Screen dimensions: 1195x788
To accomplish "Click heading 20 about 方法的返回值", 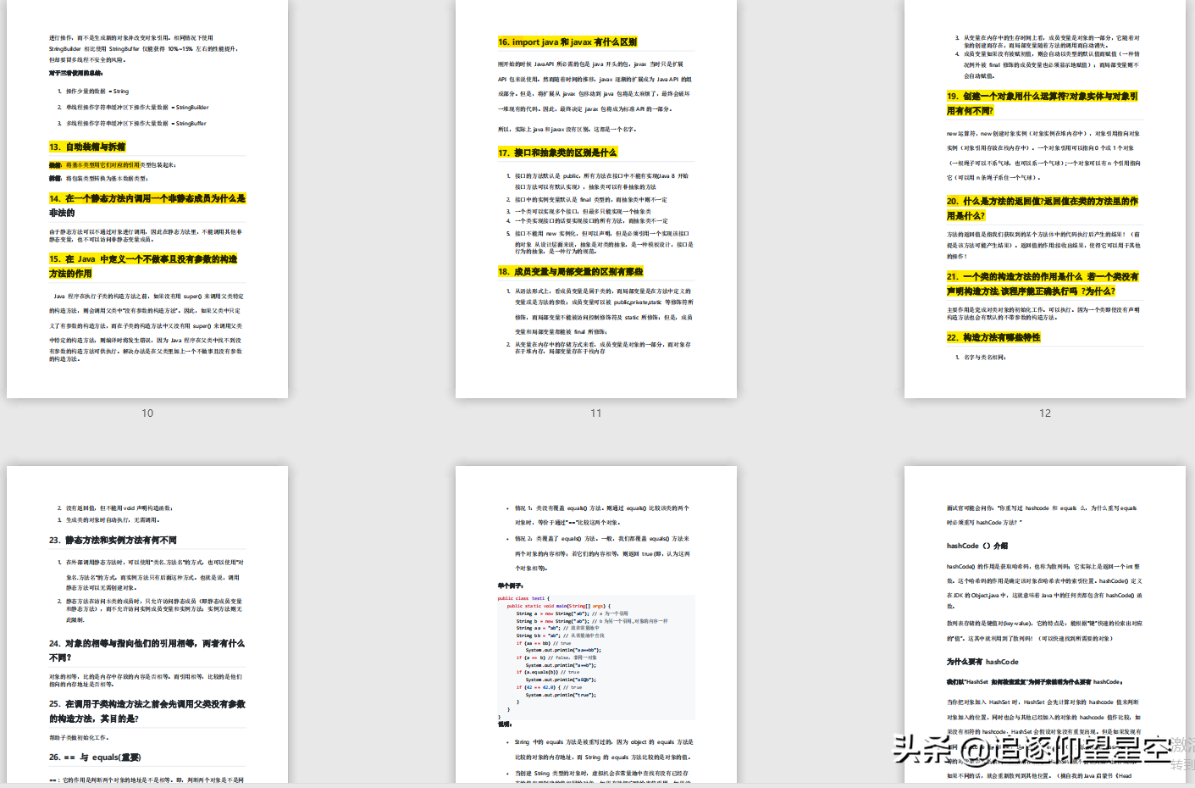I will click(1043, 208).
